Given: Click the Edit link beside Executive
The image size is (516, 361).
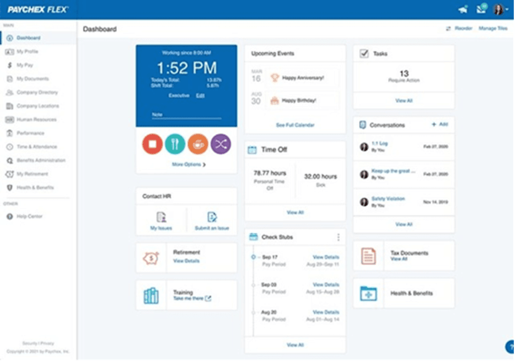Looking at the screenshot, I should tap(200, 95).
